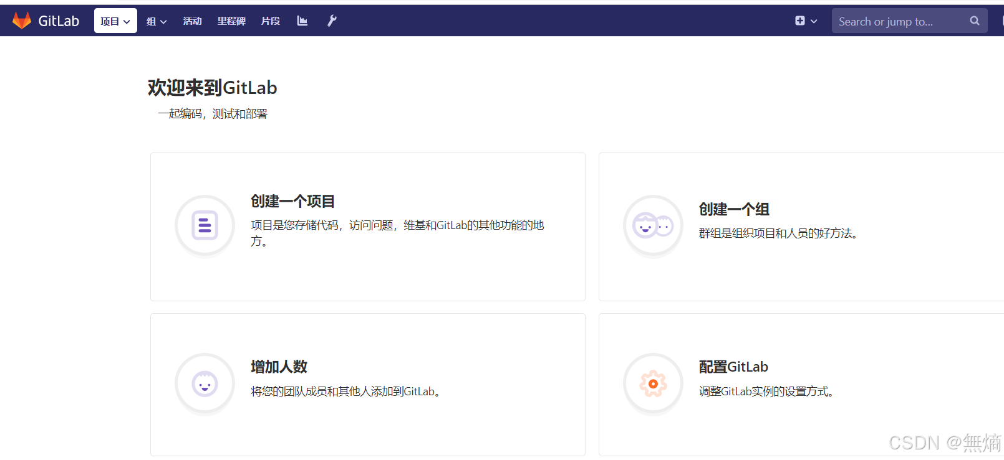Click the project document icon
Image resolution: width=1004 pixels, height=460 pixels.
[x=205, y=225]
